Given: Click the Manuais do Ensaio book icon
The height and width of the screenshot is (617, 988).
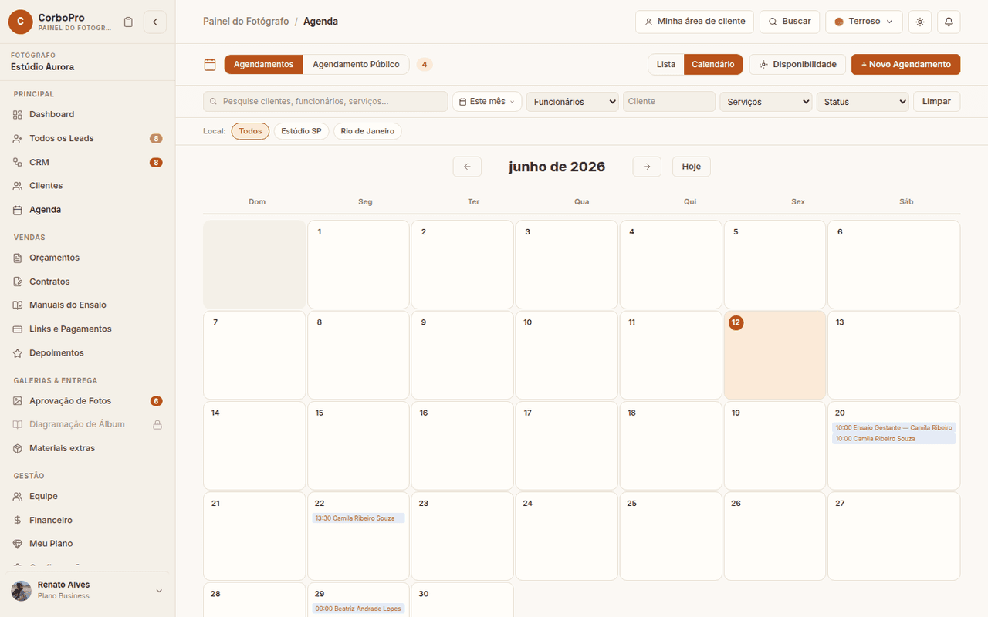Looking at the screenshot, I should (18, 305).
